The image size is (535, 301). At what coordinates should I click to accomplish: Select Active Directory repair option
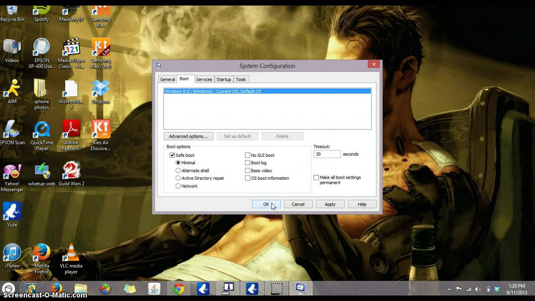(178, 178)
